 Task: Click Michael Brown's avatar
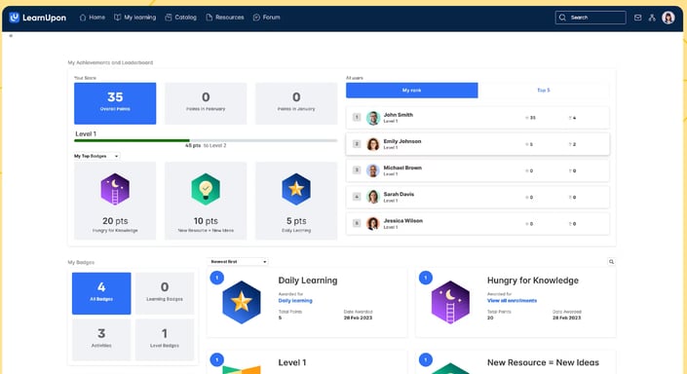[373, 170]
